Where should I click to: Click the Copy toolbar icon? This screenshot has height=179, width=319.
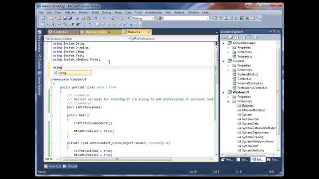click(x=83, y=18)
